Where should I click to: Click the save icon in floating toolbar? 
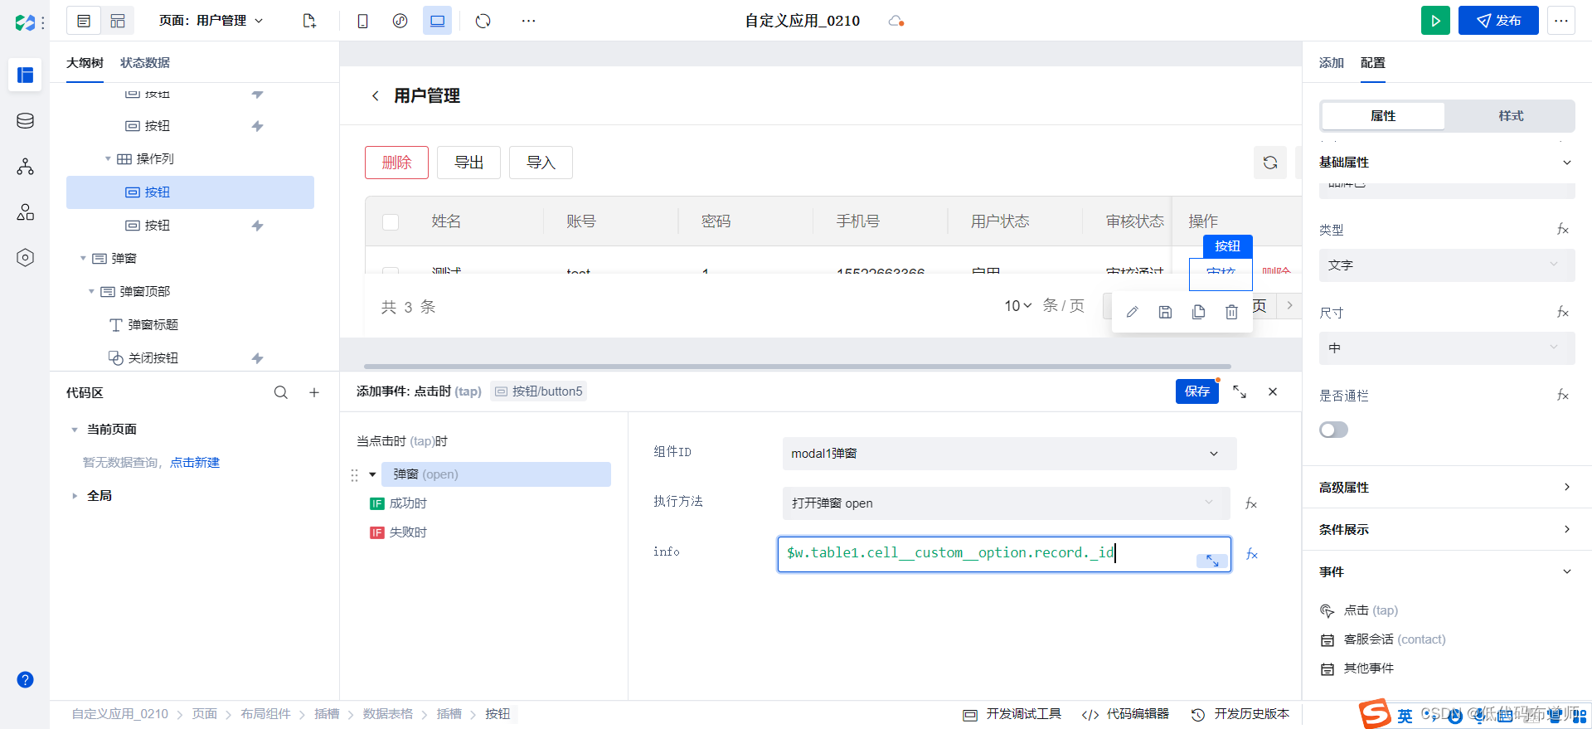[1165, 312]
